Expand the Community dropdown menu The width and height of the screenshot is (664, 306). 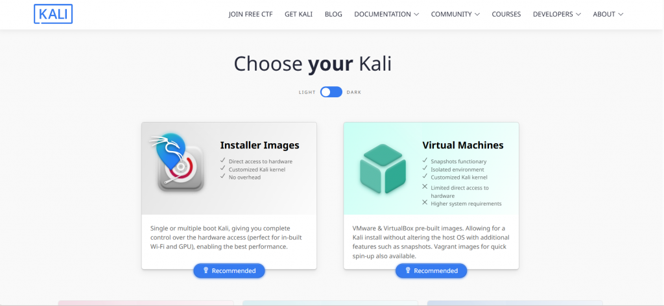pyautogui.click(x=455, y=14)
